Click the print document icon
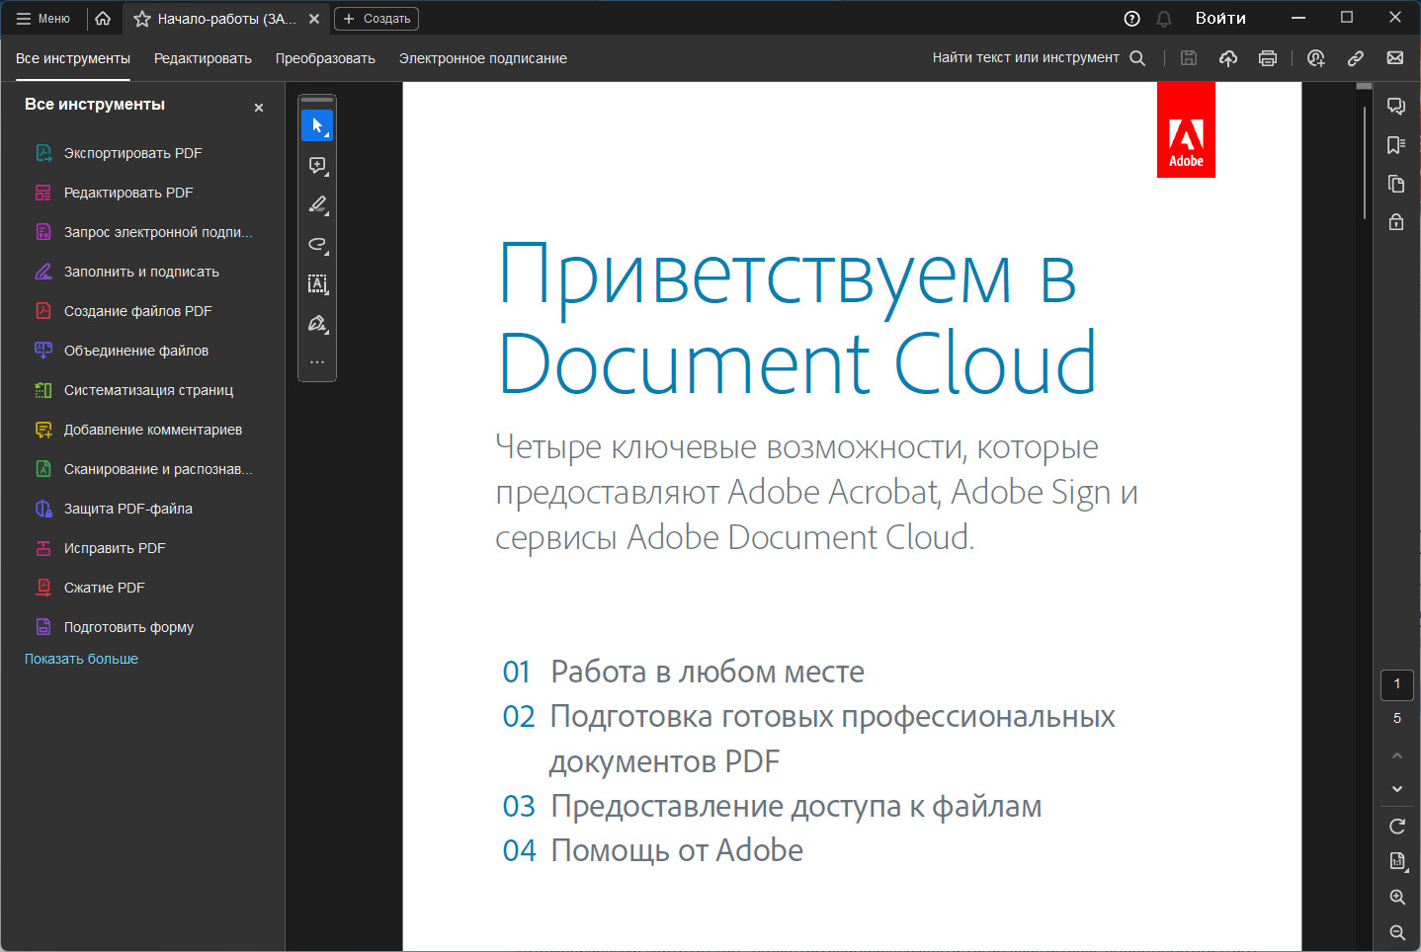 click(1268, 58)
